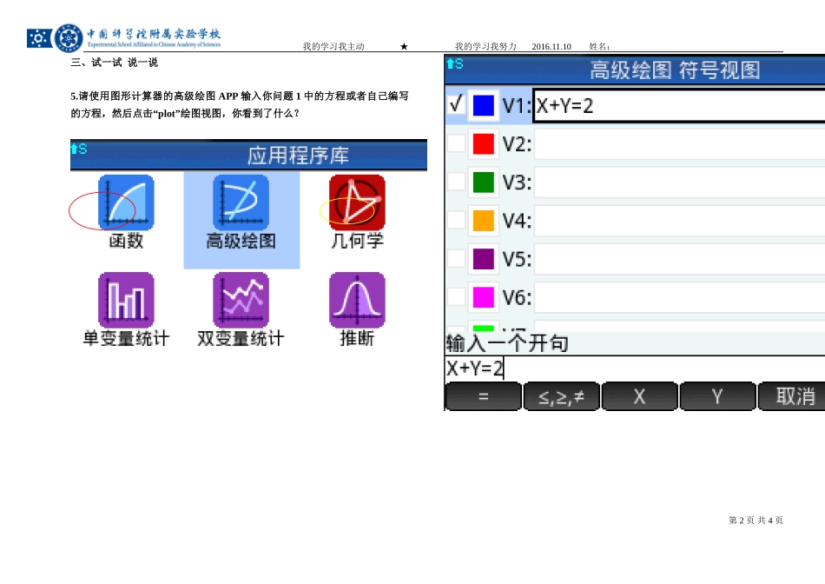Click the shift S indicator in 应用程序库 title bar
The width and height of the screenshot is (825, 584).
78,149
